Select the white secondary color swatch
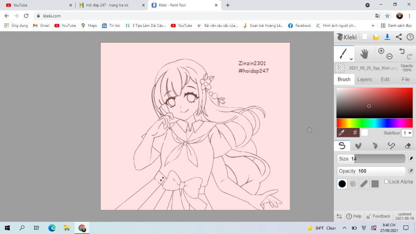This screenshot has width=416, height=234. pos(364,132)
